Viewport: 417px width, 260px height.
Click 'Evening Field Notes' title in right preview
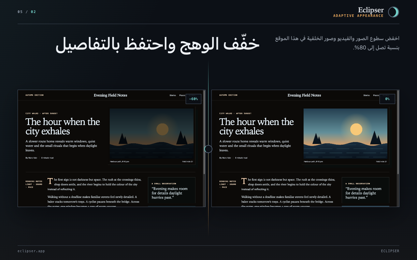(x=304, y=95)
